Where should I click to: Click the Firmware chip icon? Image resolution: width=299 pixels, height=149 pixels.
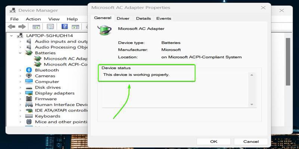click(29, 99)
